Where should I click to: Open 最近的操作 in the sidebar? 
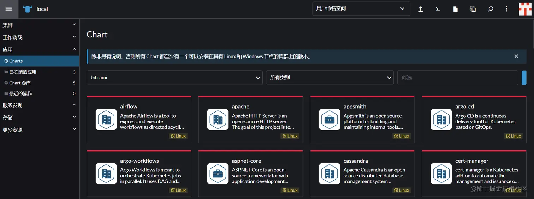40,94
